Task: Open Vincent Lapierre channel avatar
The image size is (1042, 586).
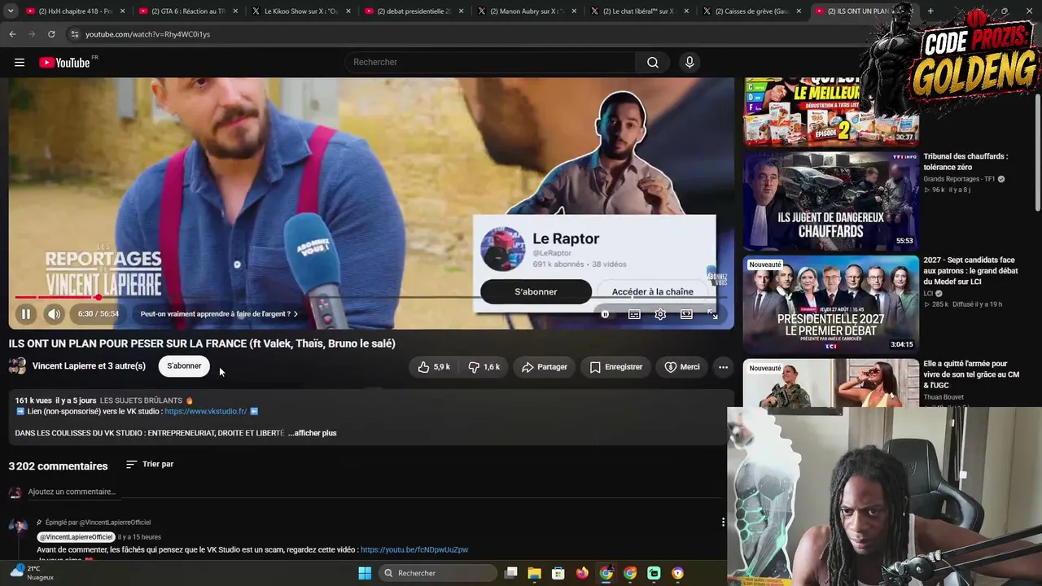Action: coord(17,366)
